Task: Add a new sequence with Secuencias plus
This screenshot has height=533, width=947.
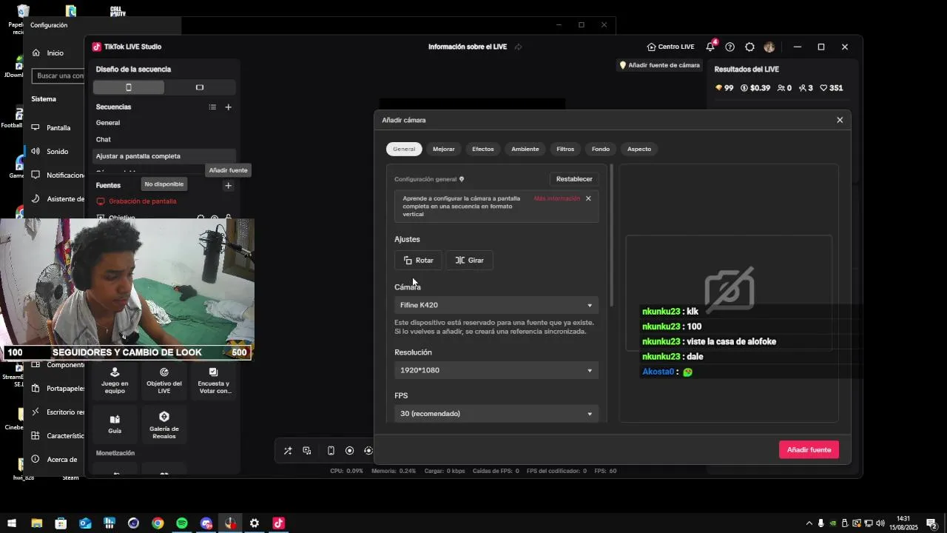Action: [x=229, y=107]
